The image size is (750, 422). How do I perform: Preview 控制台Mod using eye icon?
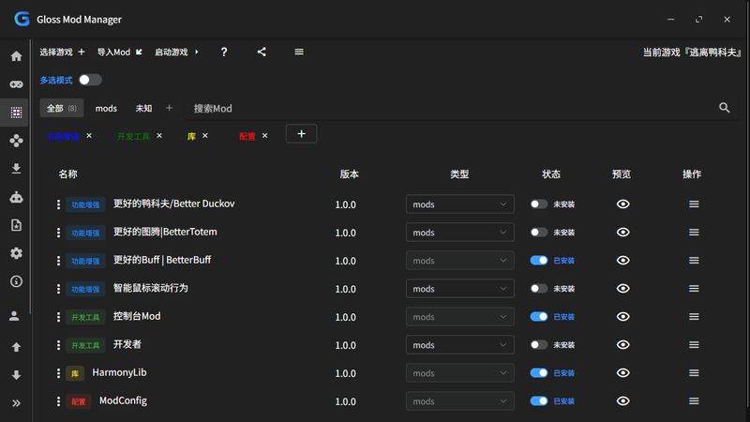tap(622, 317)
